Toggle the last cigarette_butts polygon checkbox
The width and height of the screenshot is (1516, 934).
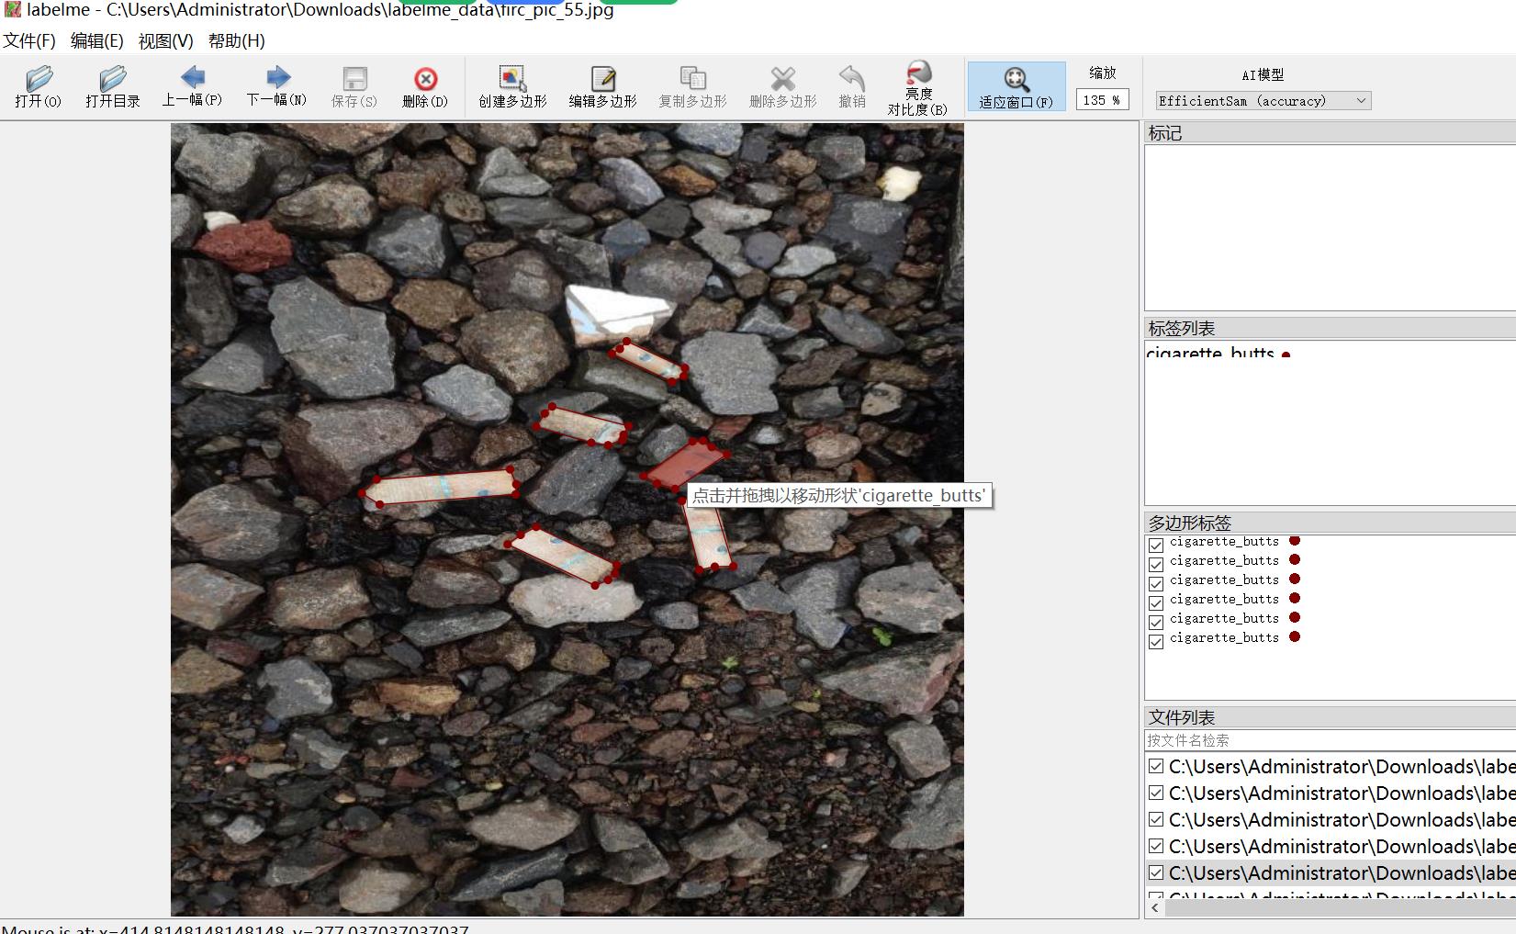pos(1156,641)
